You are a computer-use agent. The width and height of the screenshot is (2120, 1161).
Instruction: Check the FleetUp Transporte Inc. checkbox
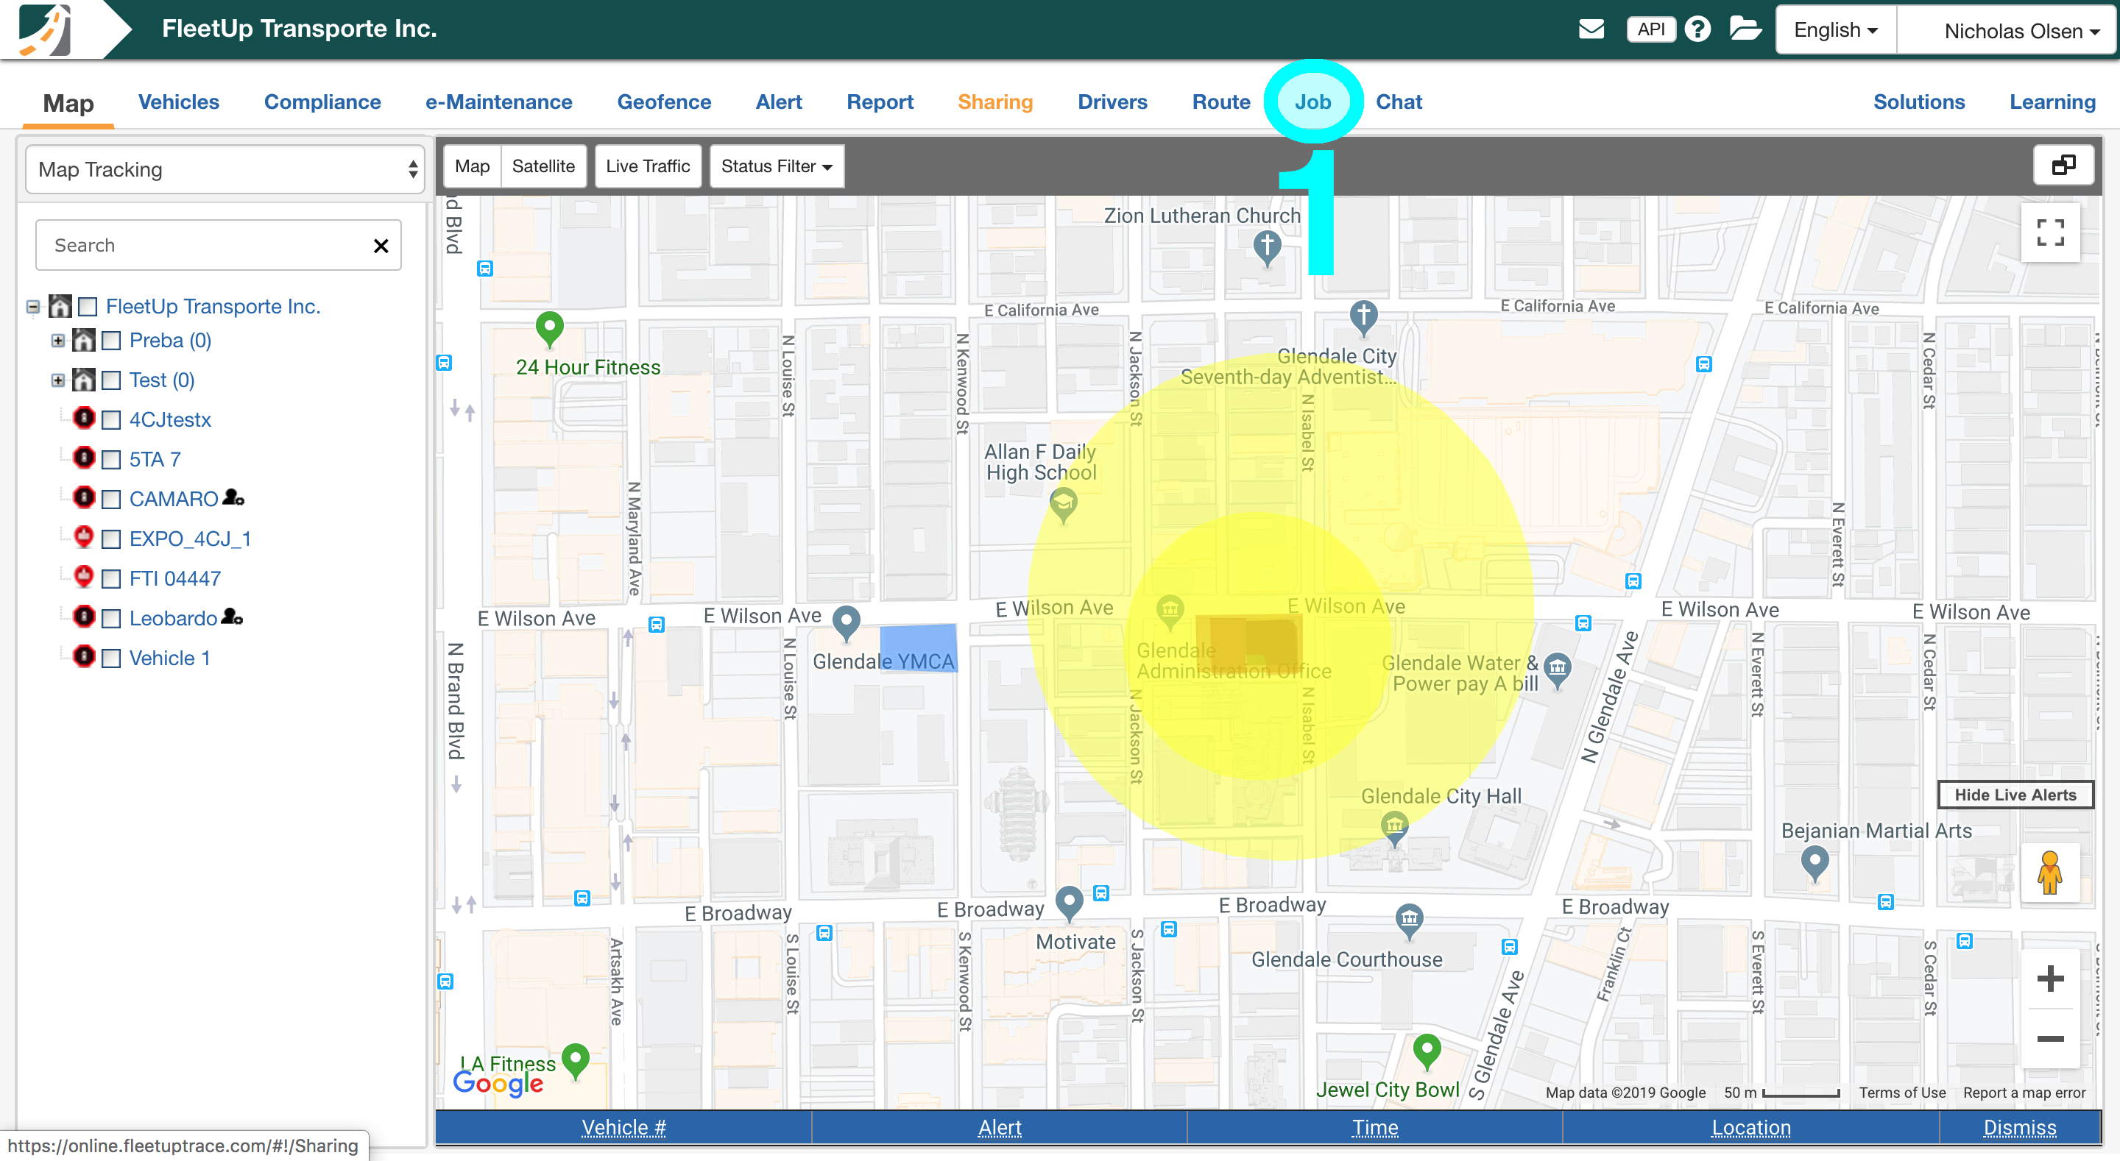coord(88,306)
